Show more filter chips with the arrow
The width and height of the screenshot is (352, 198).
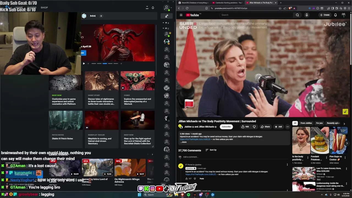[x=344, y=124]
